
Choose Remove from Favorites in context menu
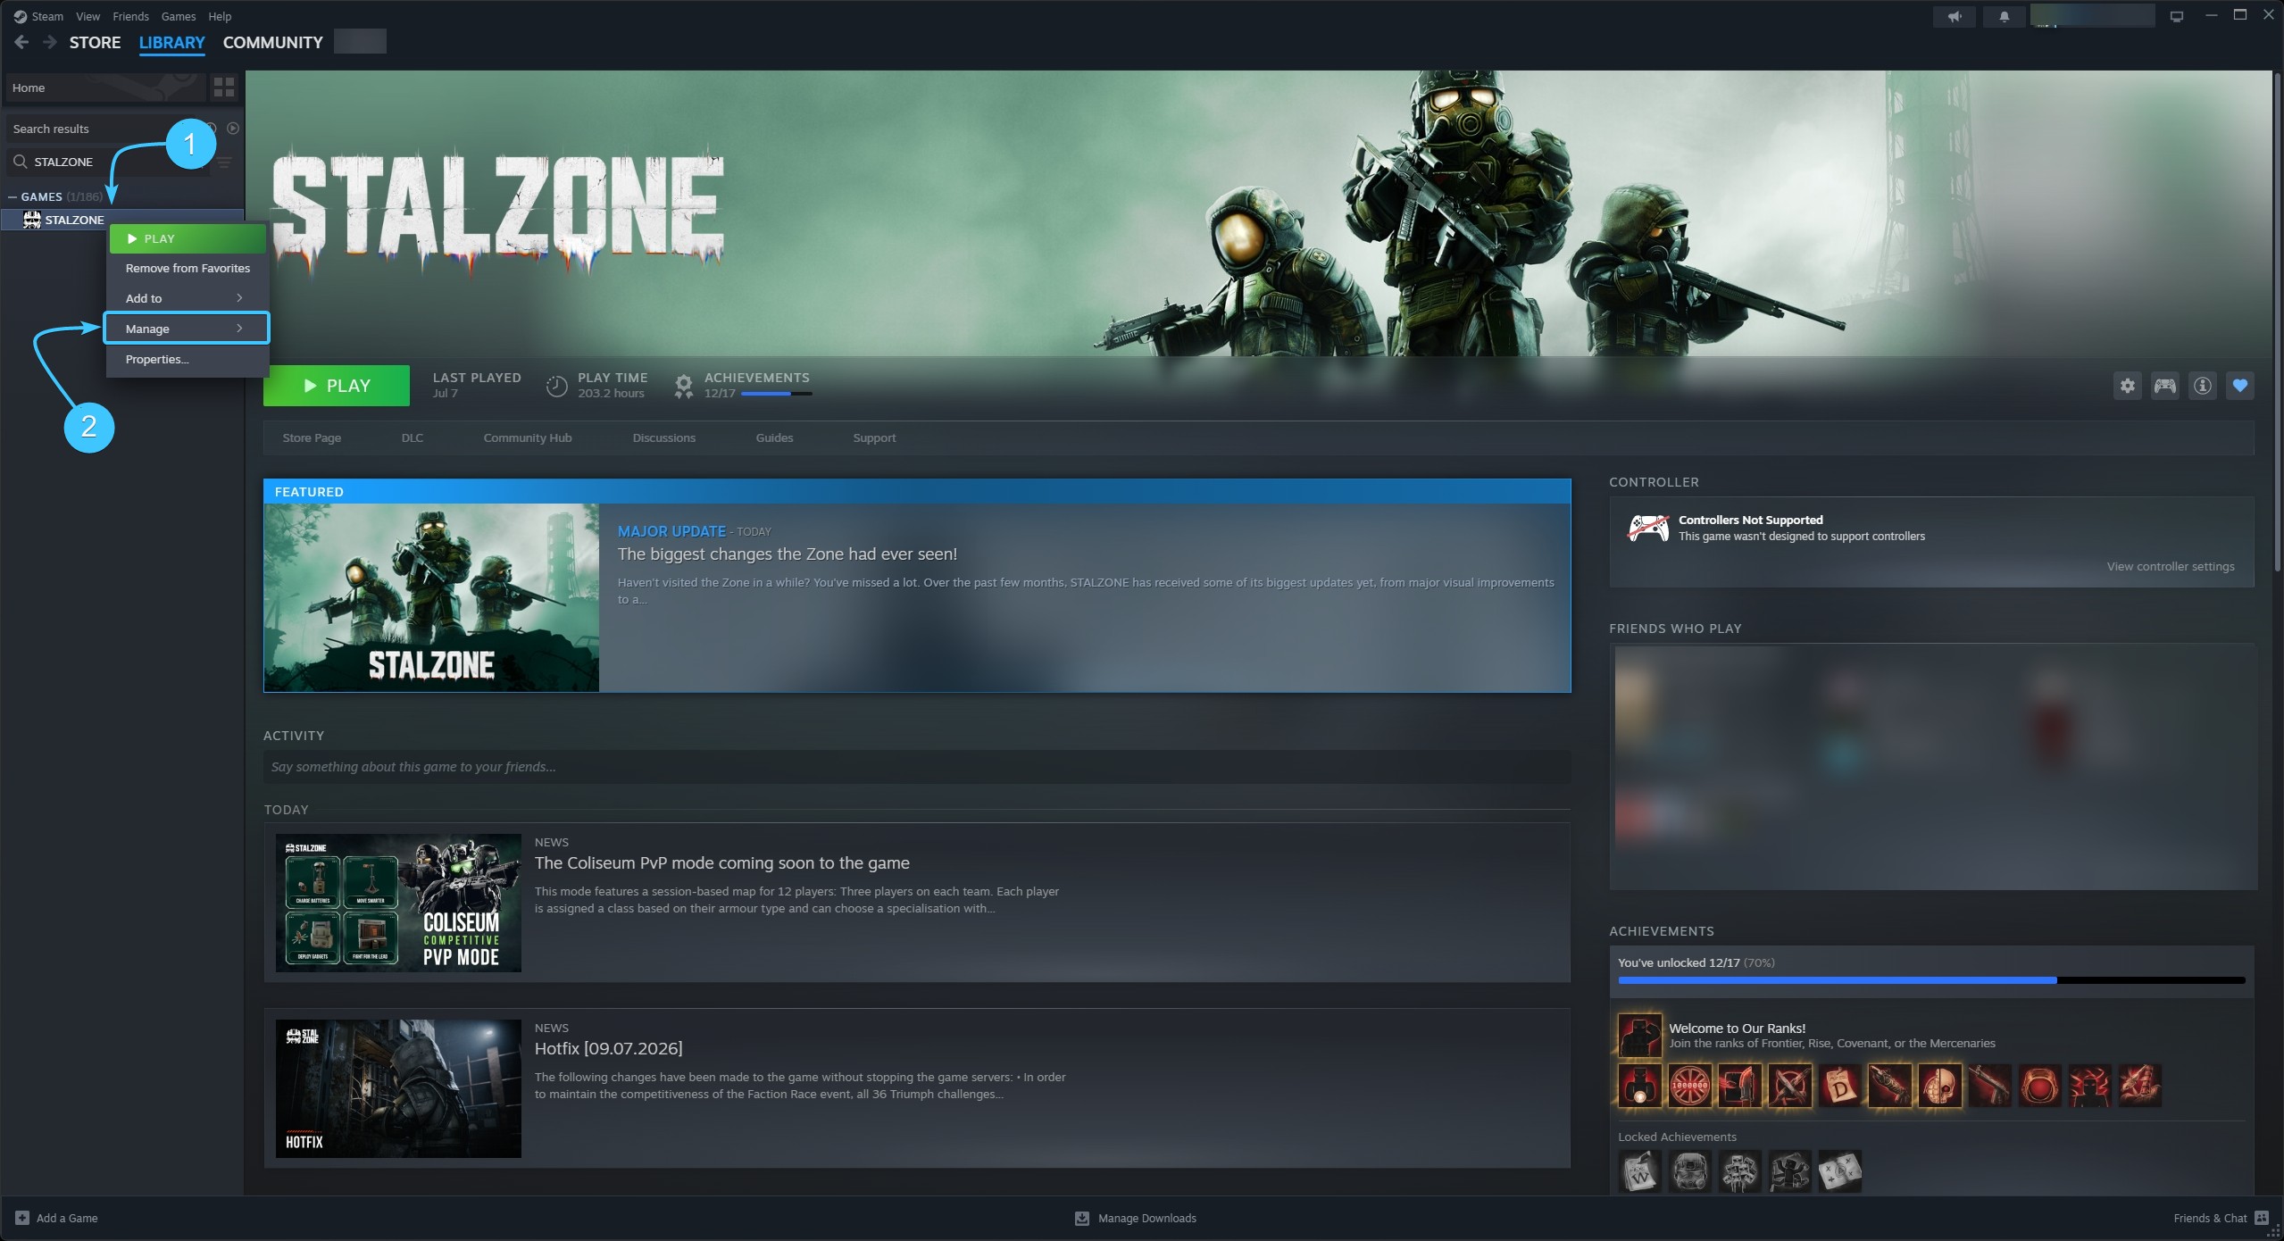point(188,268)
